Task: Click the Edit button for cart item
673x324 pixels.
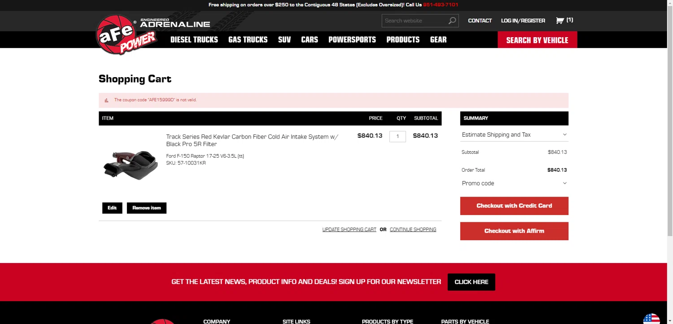Action: click(x=112, y=208)
